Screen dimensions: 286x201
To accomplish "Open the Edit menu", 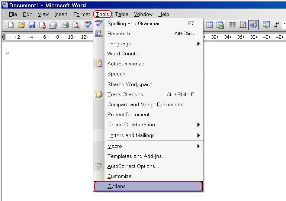I will click(x=27, y=14).
